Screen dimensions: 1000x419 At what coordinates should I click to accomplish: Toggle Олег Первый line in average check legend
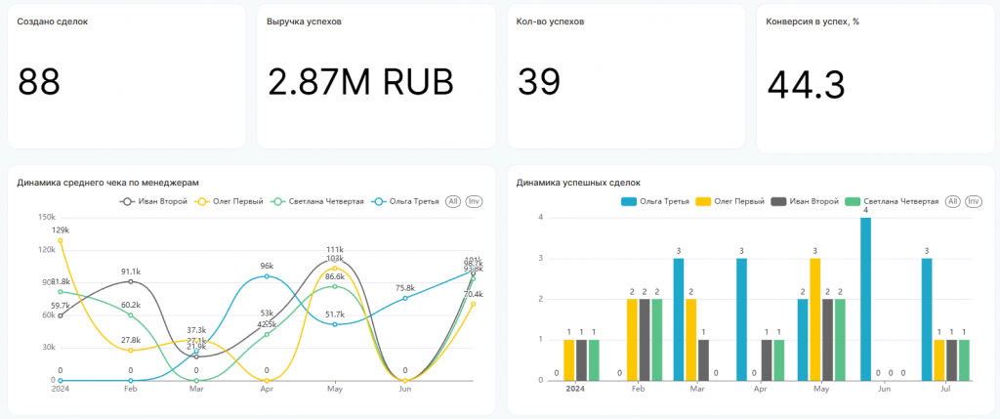(229, 201)
